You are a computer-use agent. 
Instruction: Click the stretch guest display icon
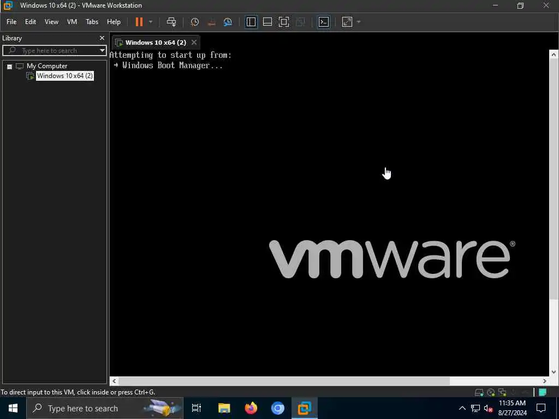coord(347,22)
